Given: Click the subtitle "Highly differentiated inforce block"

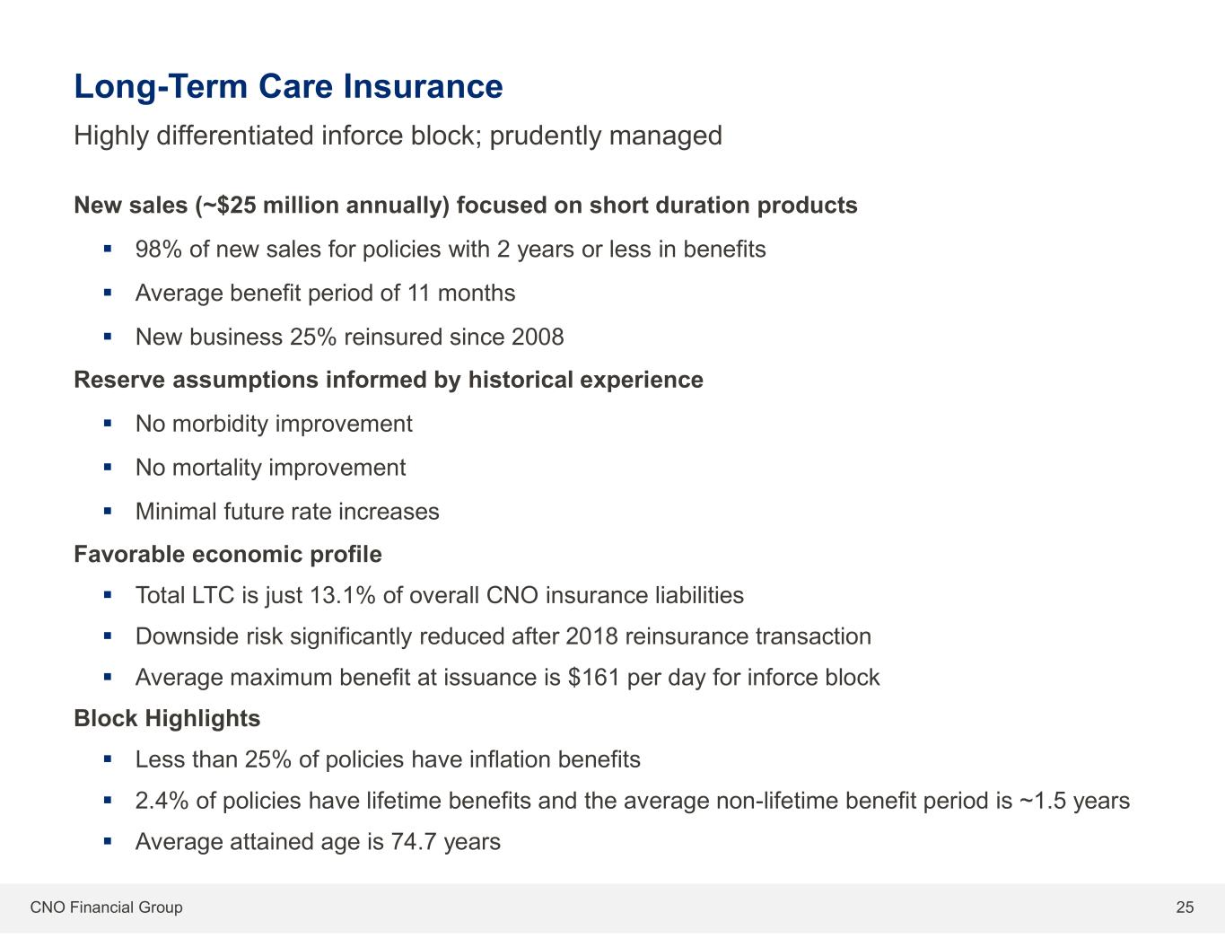Looking at the screenshot, I should click(398, 136).
